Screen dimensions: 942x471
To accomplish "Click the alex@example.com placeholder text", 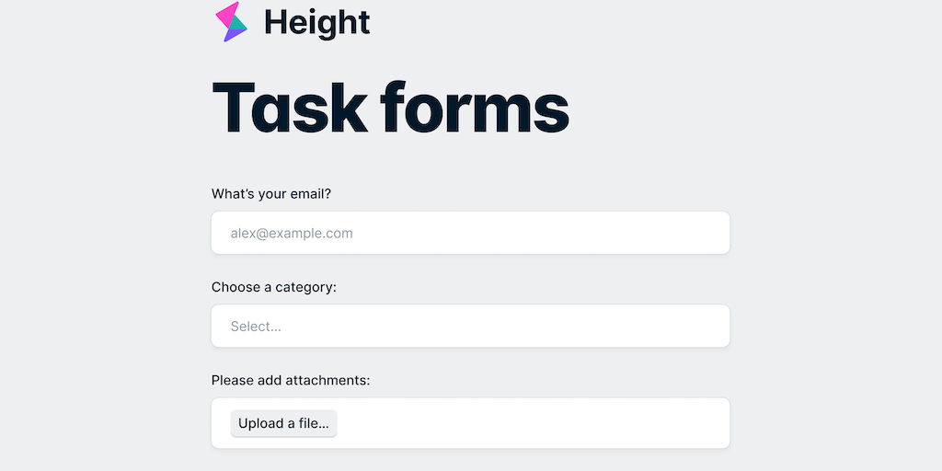I will 292,234.
